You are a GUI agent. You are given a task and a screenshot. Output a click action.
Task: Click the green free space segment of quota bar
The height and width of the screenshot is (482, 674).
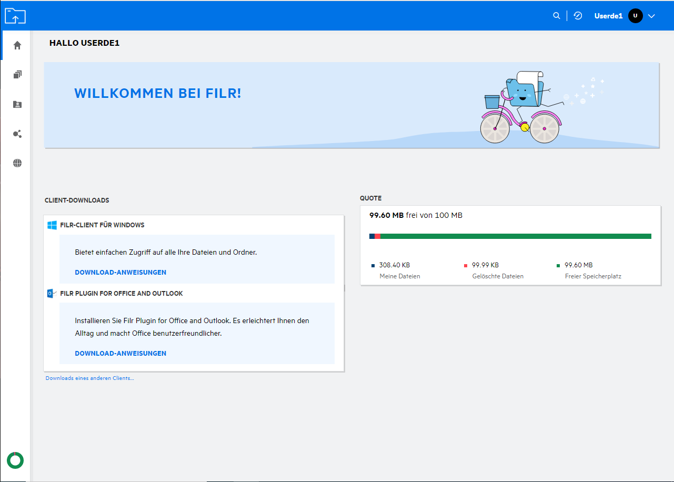pyautogui.click(x=516, y=236)
